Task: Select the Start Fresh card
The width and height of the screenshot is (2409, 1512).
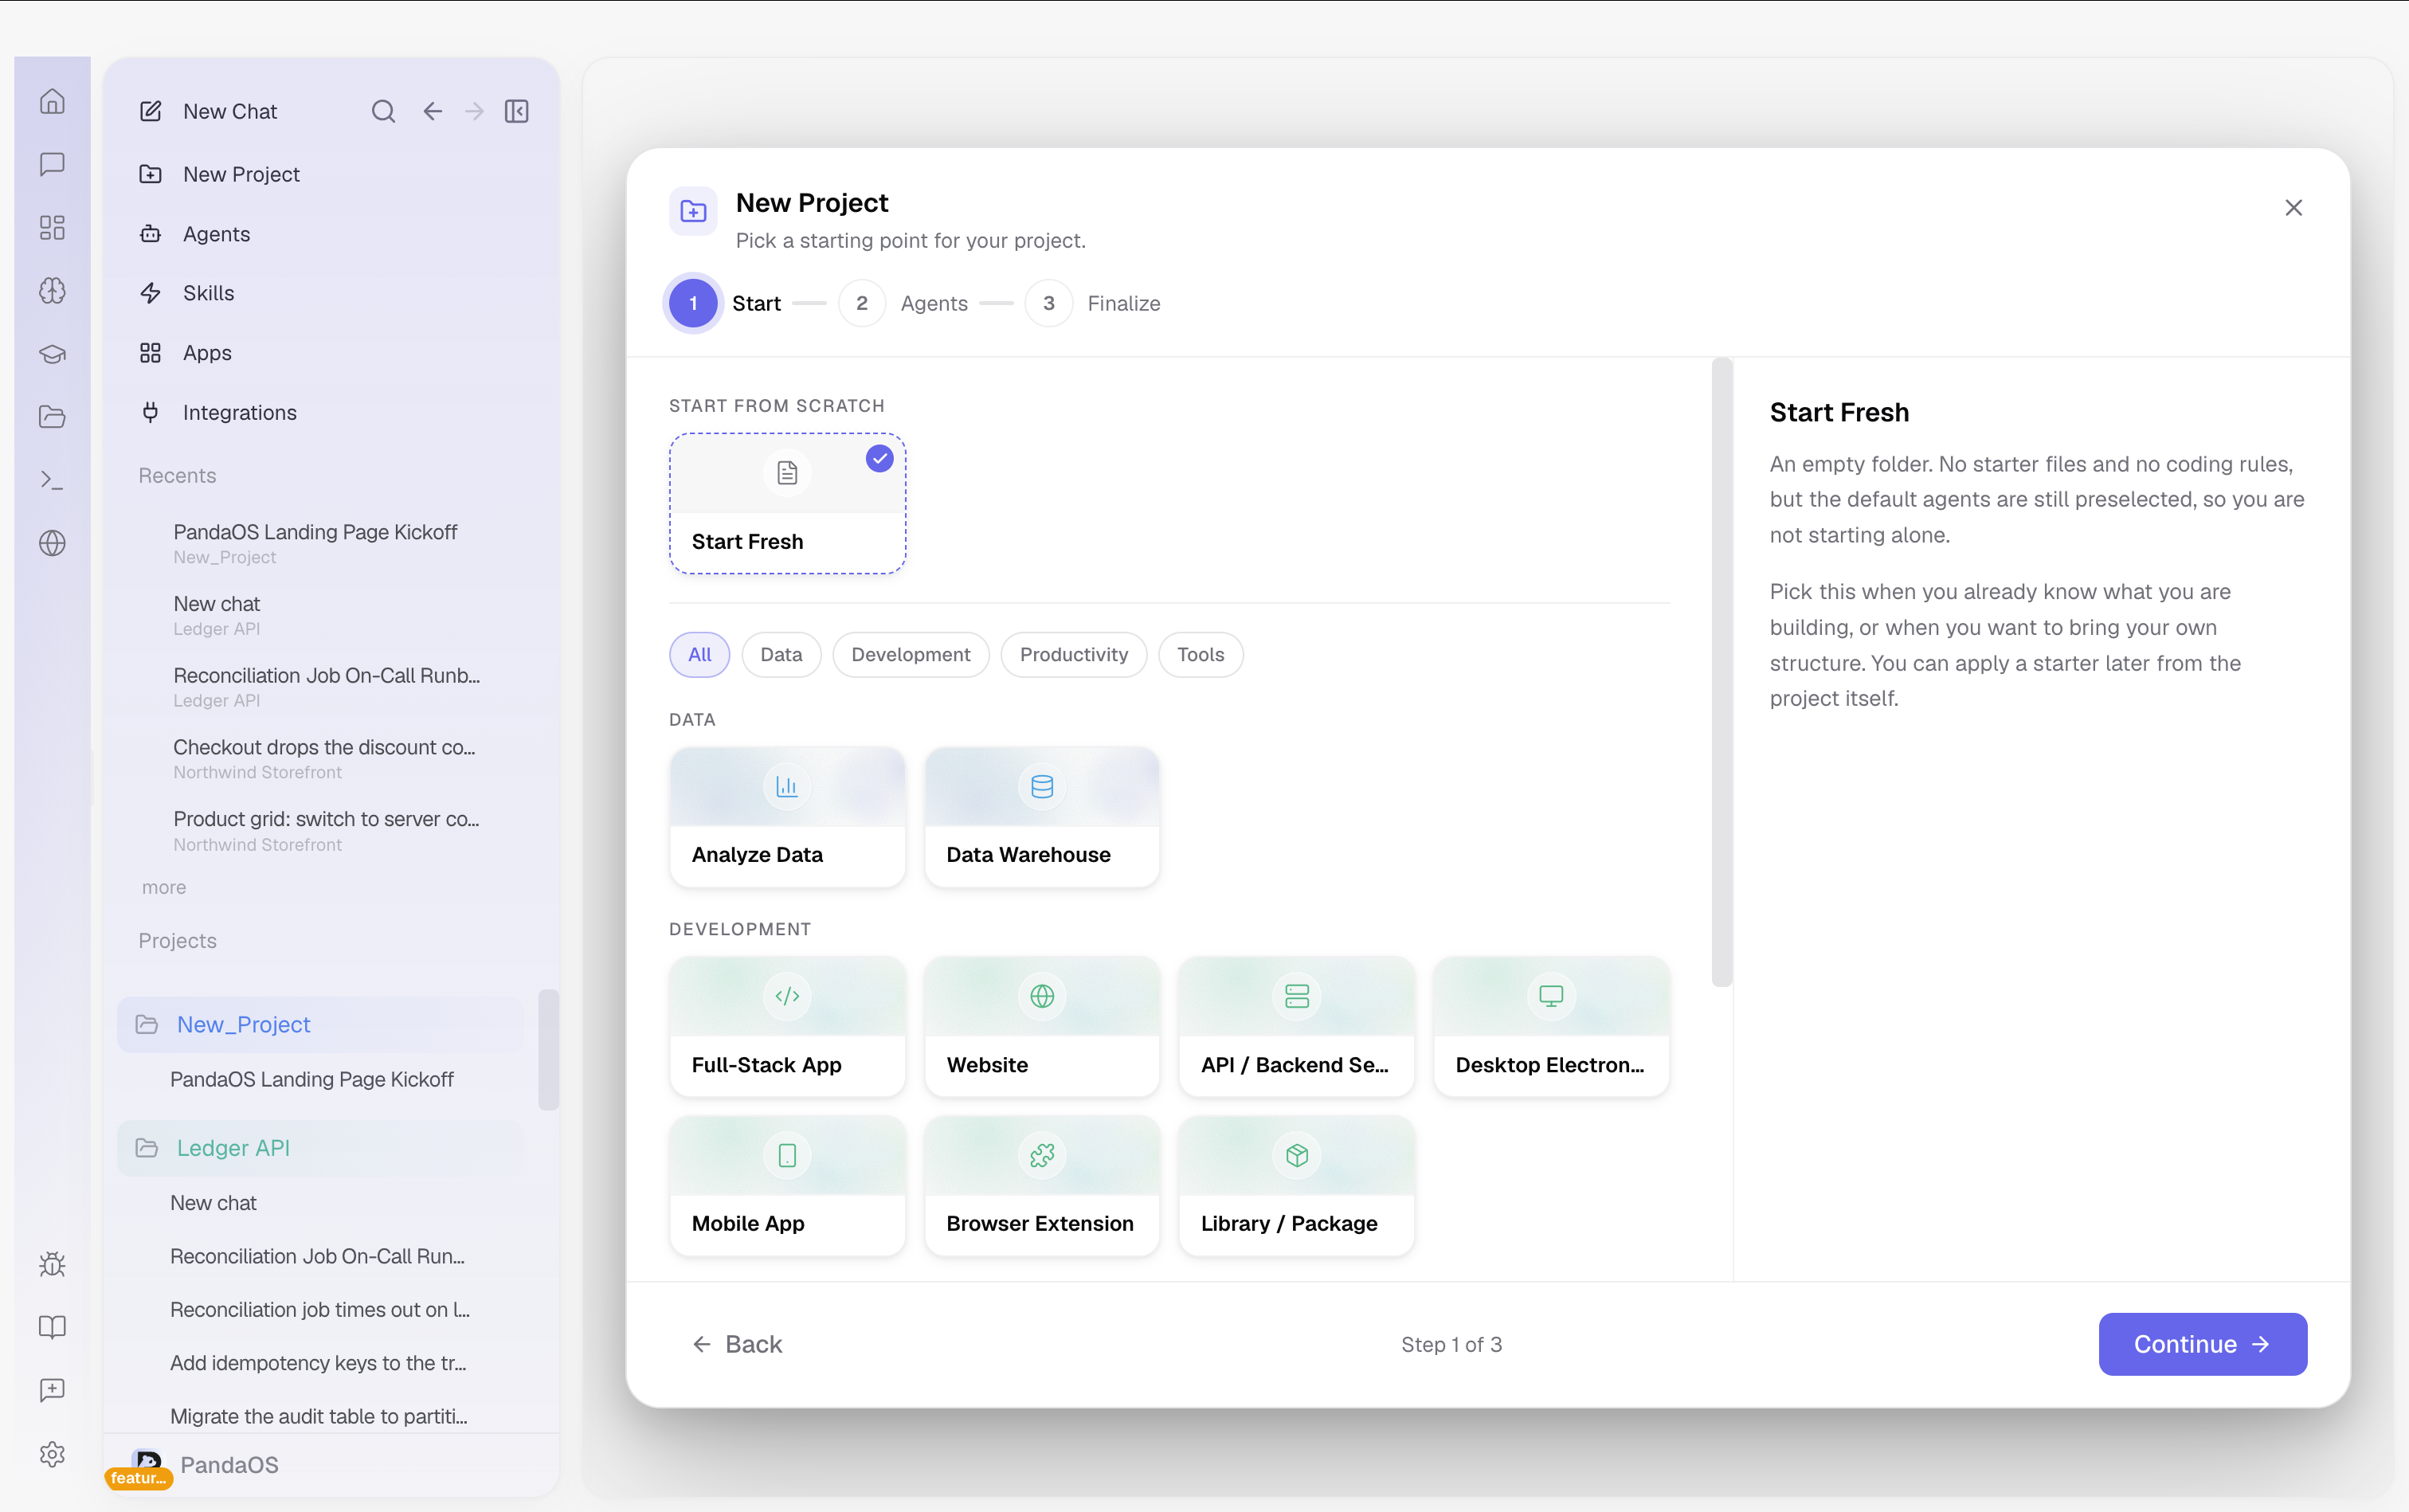Action: coord(787,503)
